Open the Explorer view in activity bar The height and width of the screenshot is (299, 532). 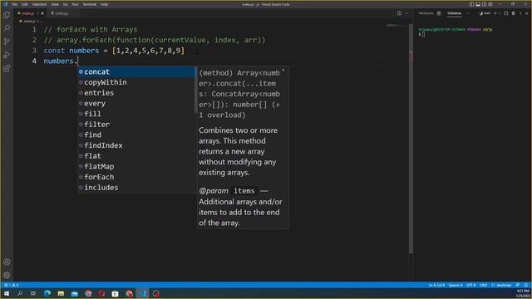point(7,15)
